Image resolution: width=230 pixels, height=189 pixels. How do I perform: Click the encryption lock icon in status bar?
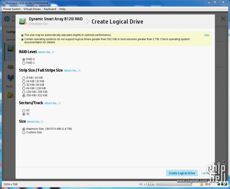point(201,184)
